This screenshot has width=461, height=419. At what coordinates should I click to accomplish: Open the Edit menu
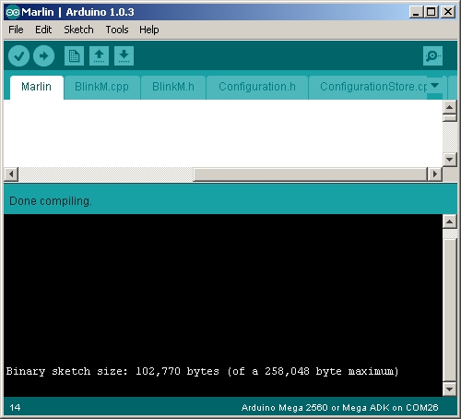click(x=43, y=30)
